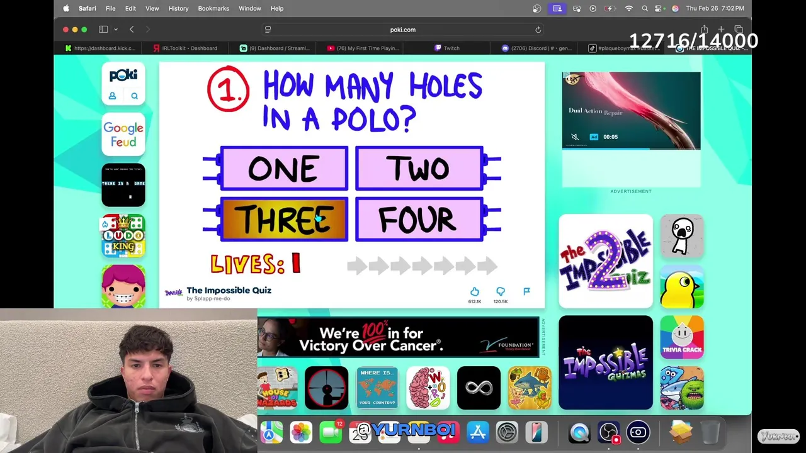Open Control Center in menu bar
The width and height of the screenshot is (806, 453).
click(659, 8)
